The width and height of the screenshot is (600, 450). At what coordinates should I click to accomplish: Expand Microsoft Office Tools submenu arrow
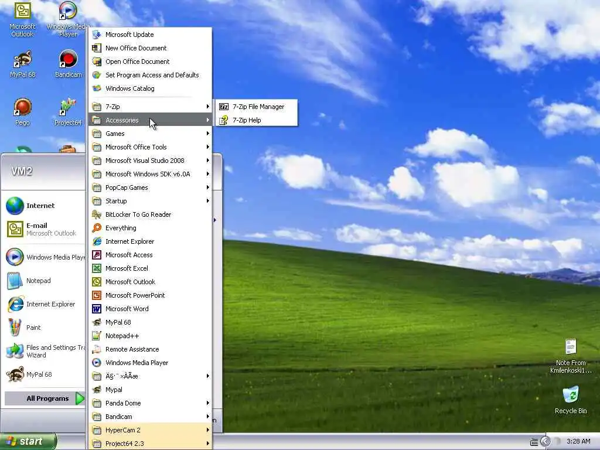(208, 147)
